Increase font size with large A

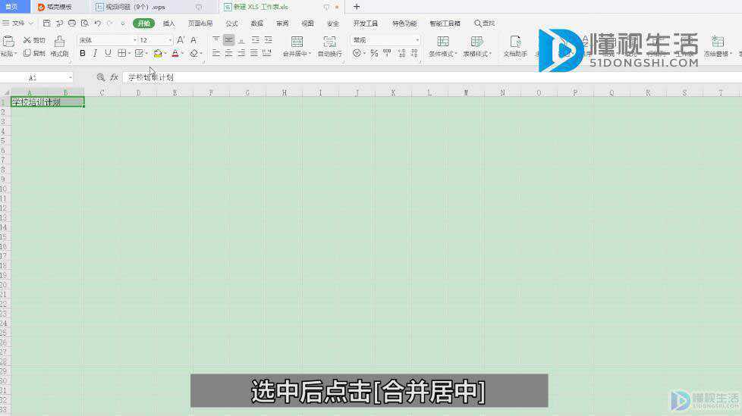pos(181,40)
